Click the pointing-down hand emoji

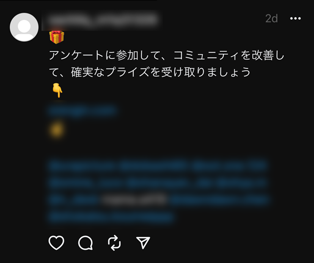[x=57, y=90]
